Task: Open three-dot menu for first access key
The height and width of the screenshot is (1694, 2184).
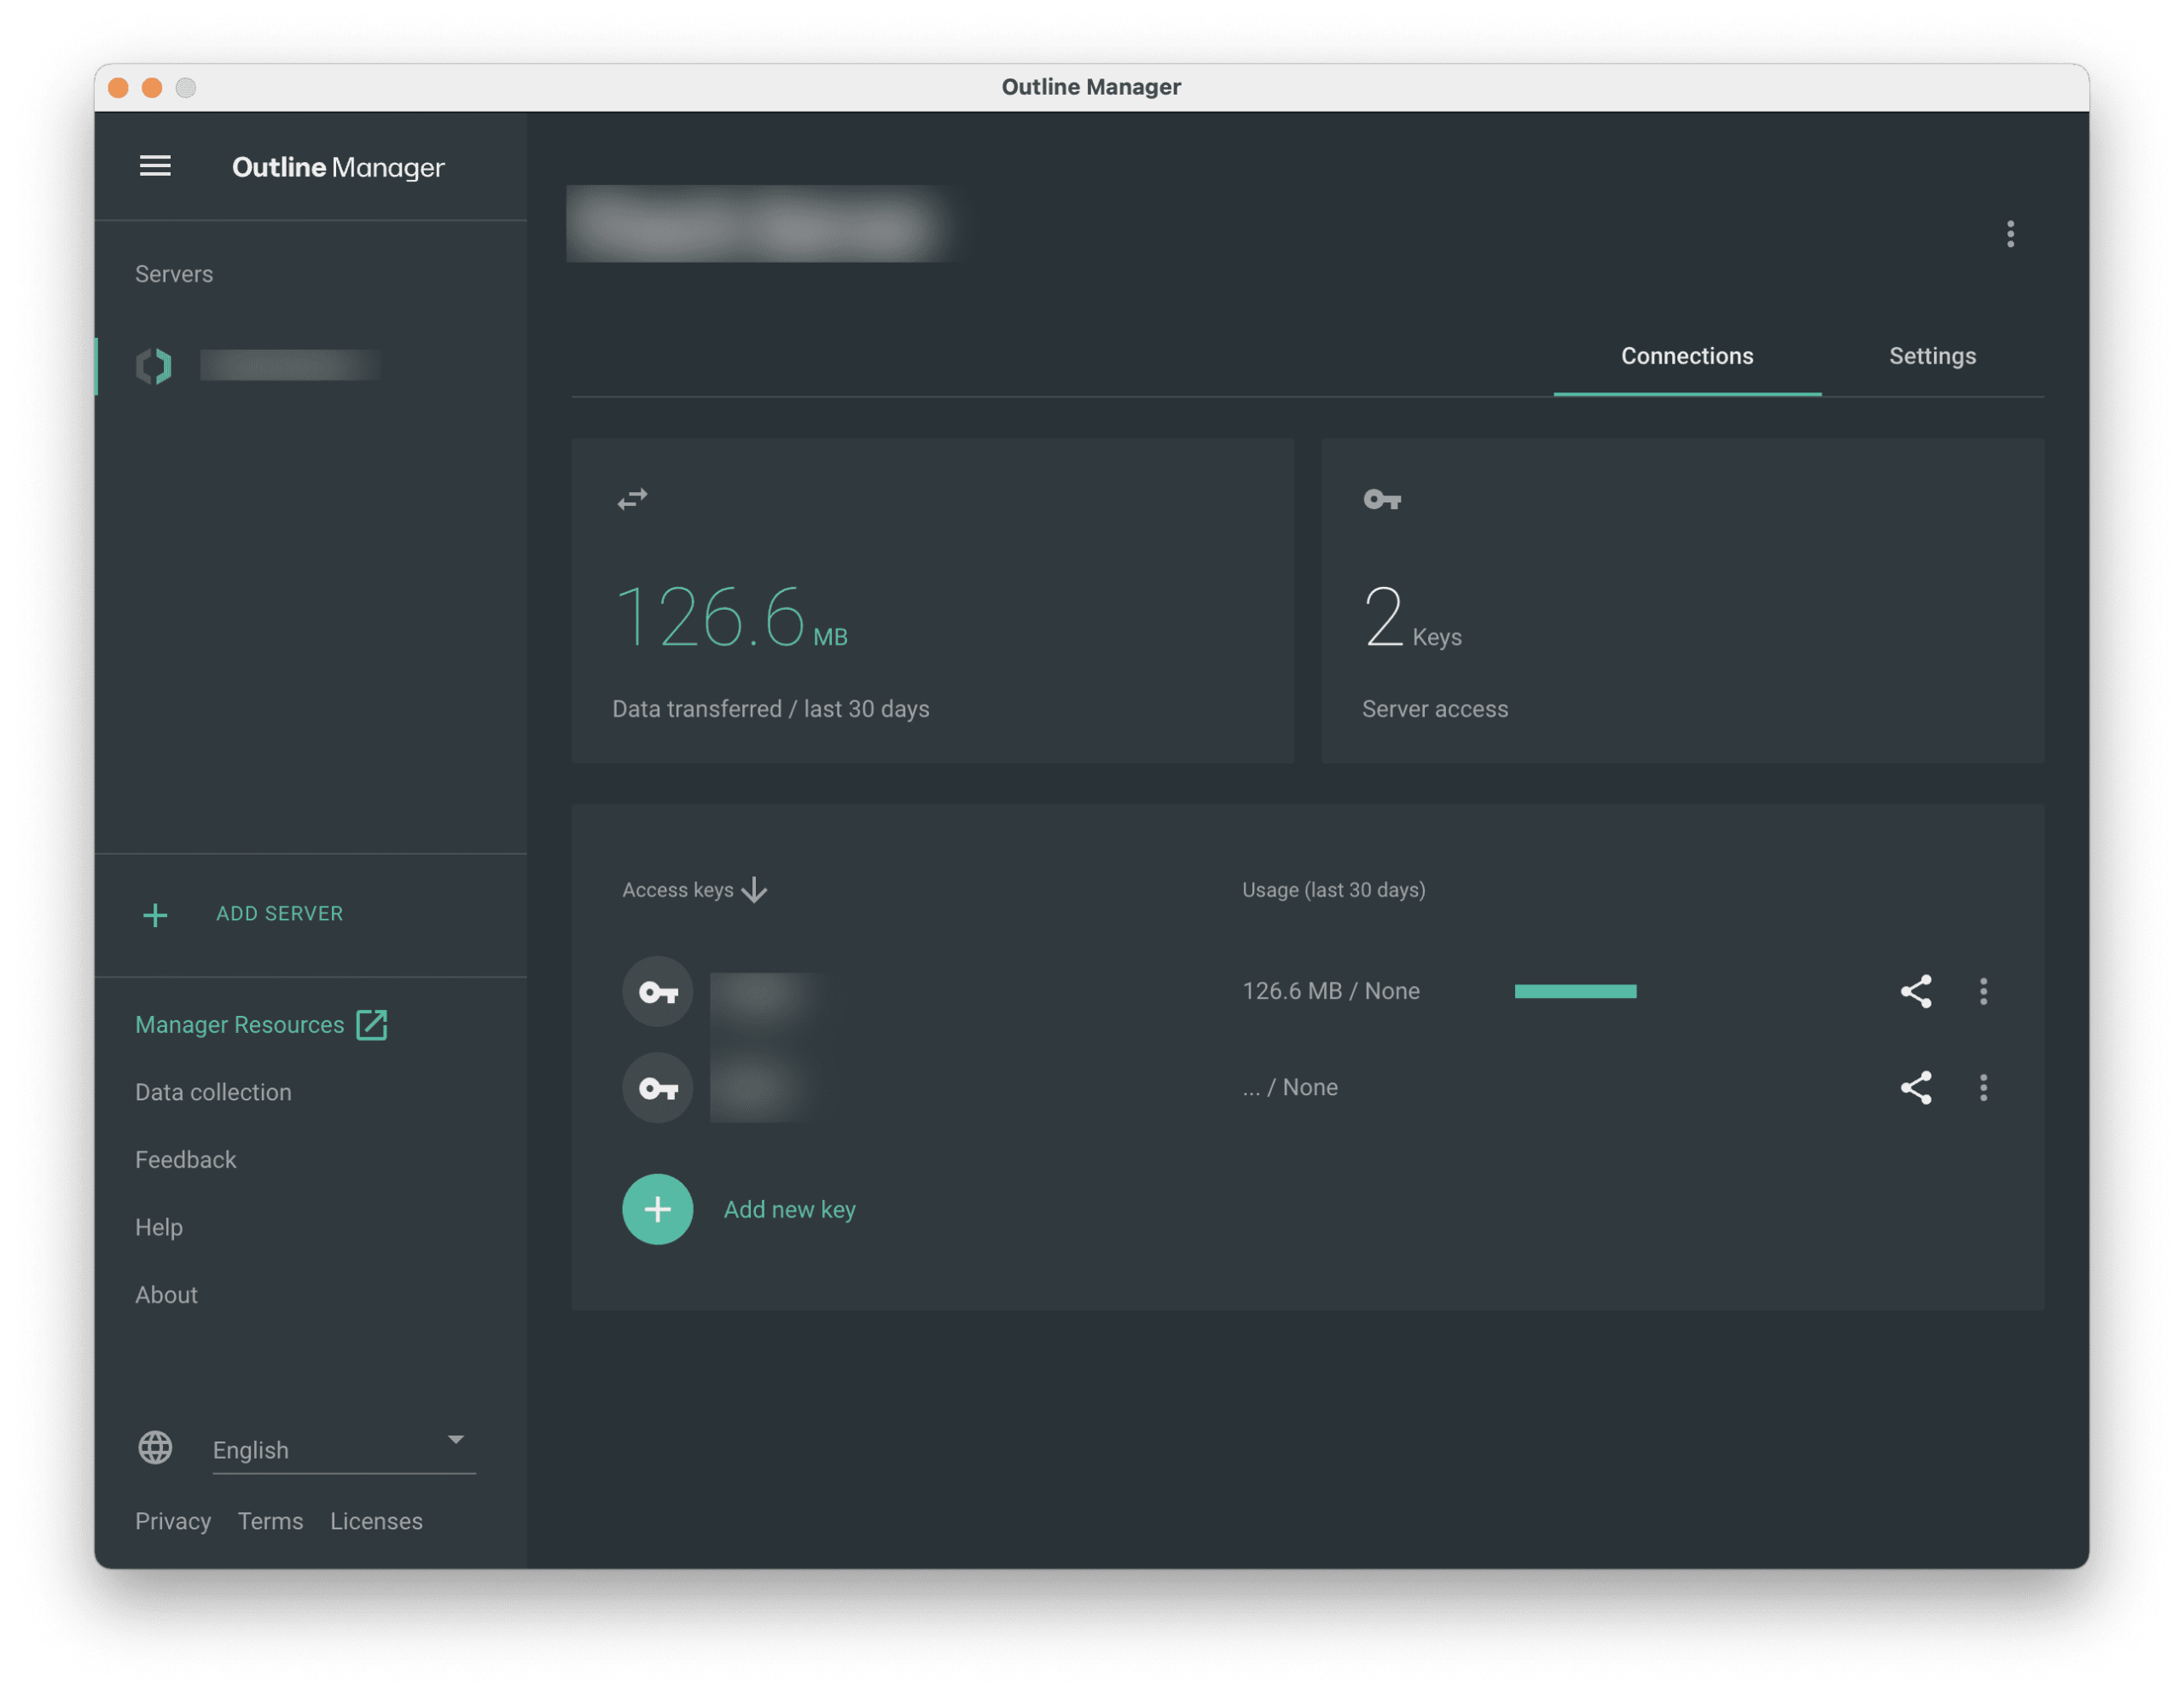Action: click(1983, 991)
